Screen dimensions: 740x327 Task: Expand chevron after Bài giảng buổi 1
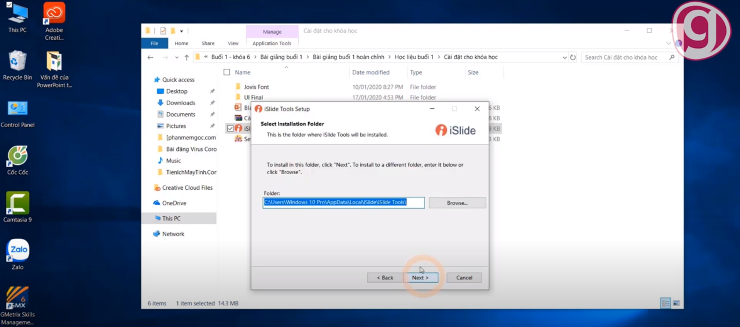coord(308,57)
